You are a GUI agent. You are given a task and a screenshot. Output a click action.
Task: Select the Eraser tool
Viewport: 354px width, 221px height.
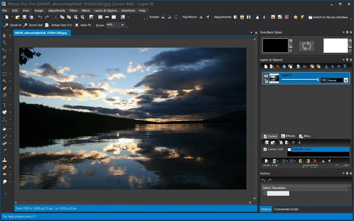point(4,144)
